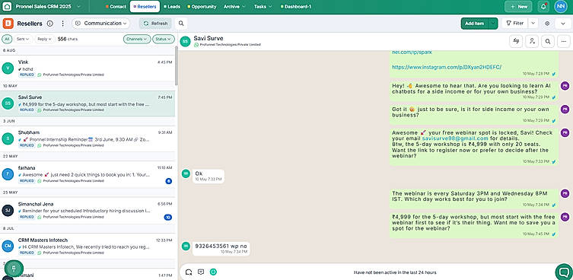Screen dimensions: 573x280
Task: Show Resellers board info
Action: [50, 24]
